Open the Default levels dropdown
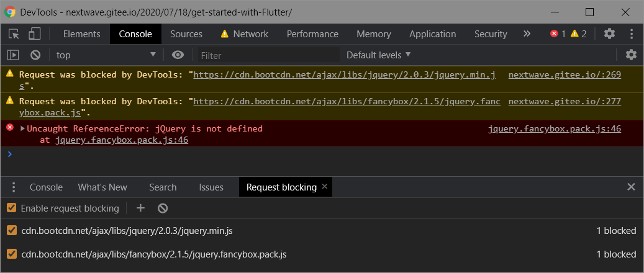 378,55
